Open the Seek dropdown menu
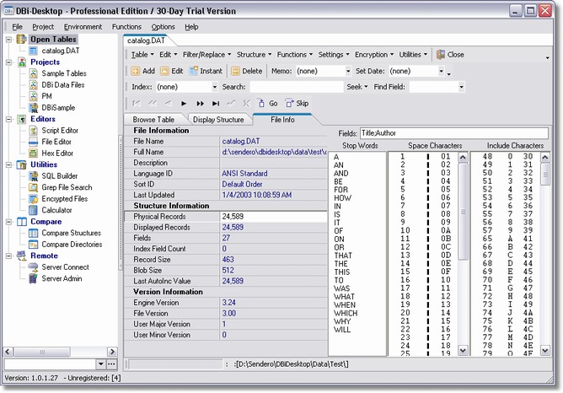The height and width of the screenshot is (393, 563). pos(357,87)
